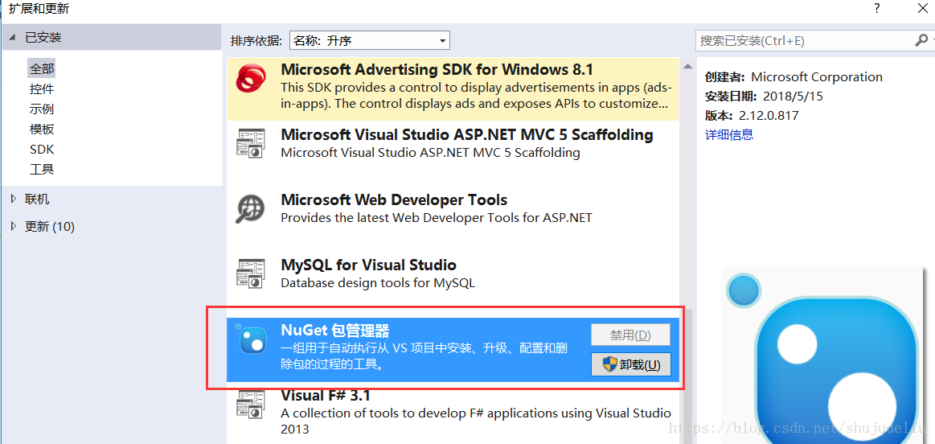This screenshot has width=935, height=444.
Task: Click the ASP.NET MVC 5 Scaffolding icon
Action: coord(251,143)
